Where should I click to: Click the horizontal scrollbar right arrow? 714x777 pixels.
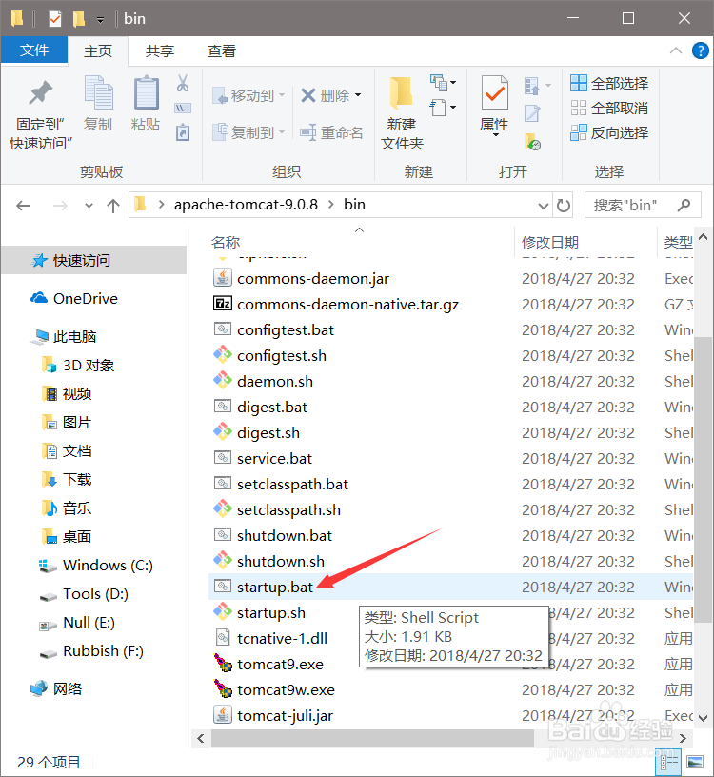[683, 738]
